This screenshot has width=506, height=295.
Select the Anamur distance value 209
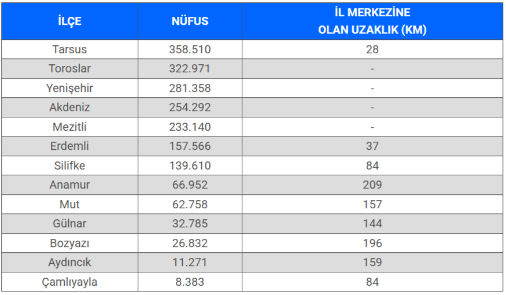pos(372,185)
